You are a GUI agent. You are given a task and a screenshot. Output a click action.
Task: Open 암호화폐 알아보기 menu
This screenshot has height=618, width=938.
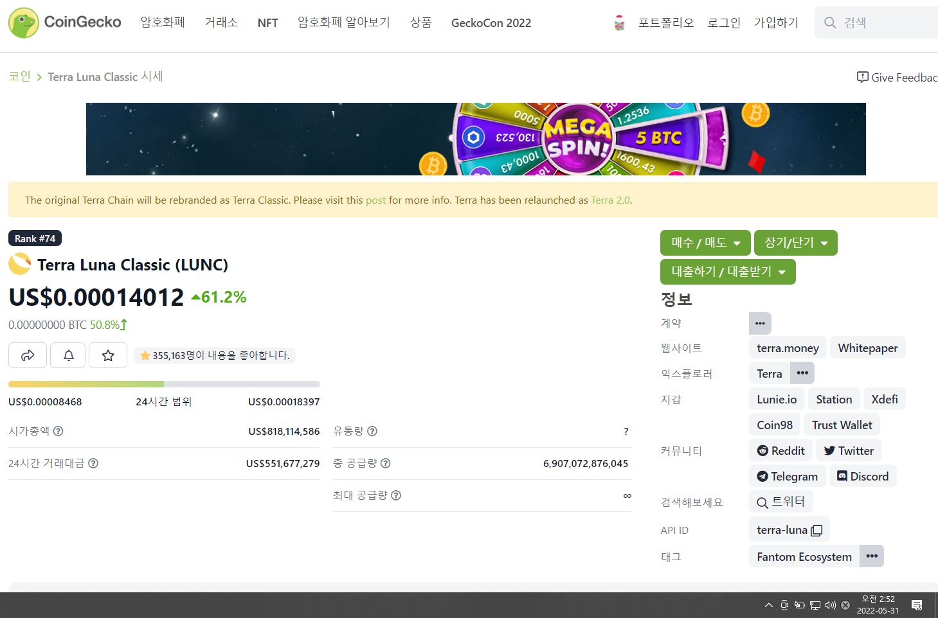coord(344,22)
